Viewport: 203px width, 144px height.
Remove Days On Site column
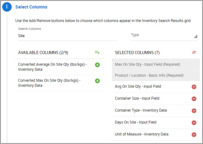tap(194, 123)
